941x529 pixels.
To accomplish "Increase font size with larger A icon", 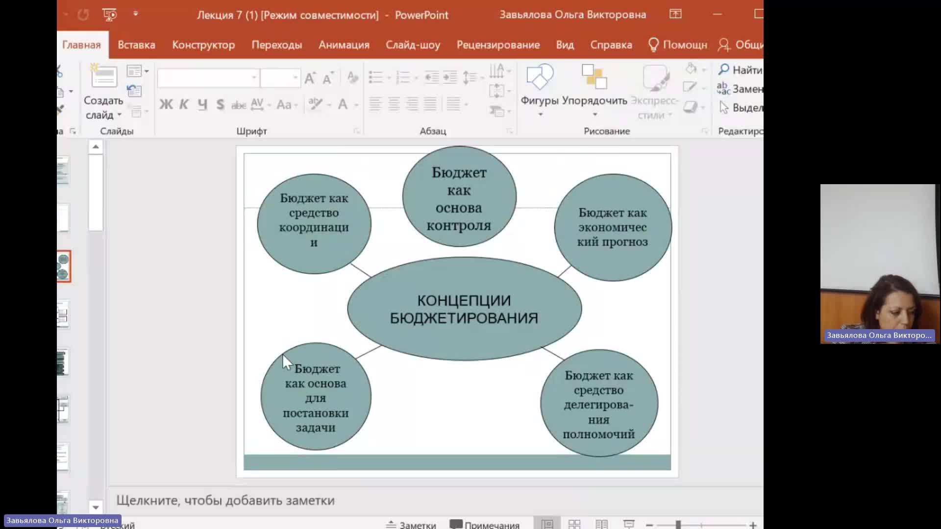I will [x=310, y=78].
